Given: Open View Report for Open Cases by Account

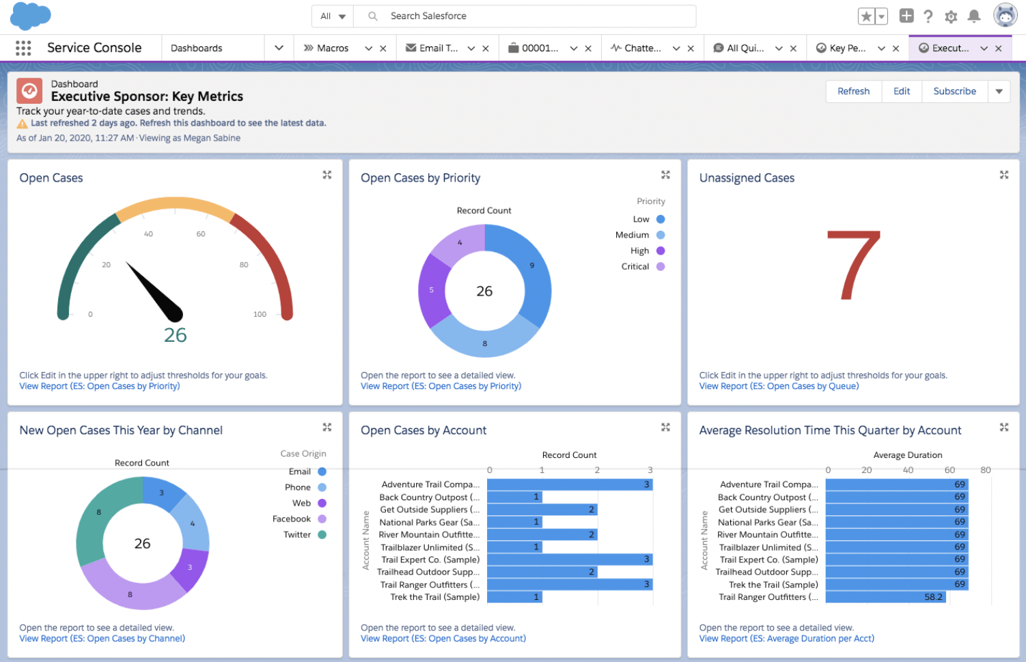Looking at the screenshot, I should pyautogui.click(x=443, y=639).
